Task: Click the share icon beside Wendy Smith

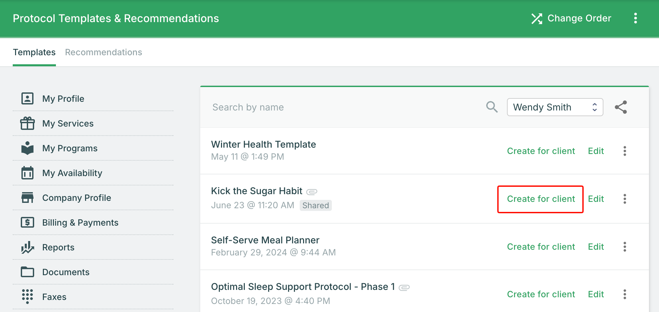Action: (621, 107)
